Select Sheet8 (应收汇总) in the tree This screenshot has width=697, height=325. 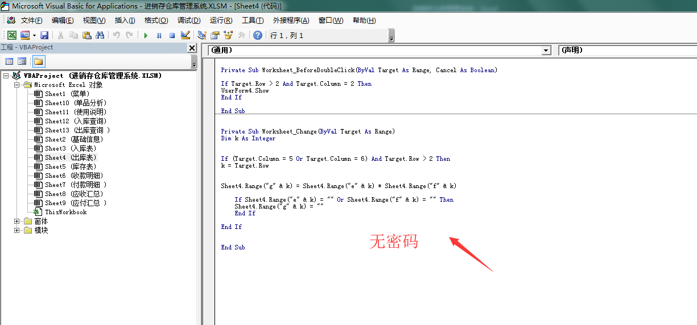coord(74,194)
